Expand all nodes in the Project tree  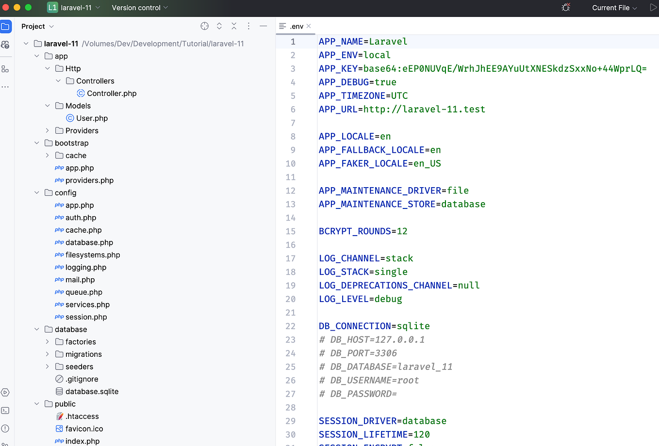tap(219, 26)
